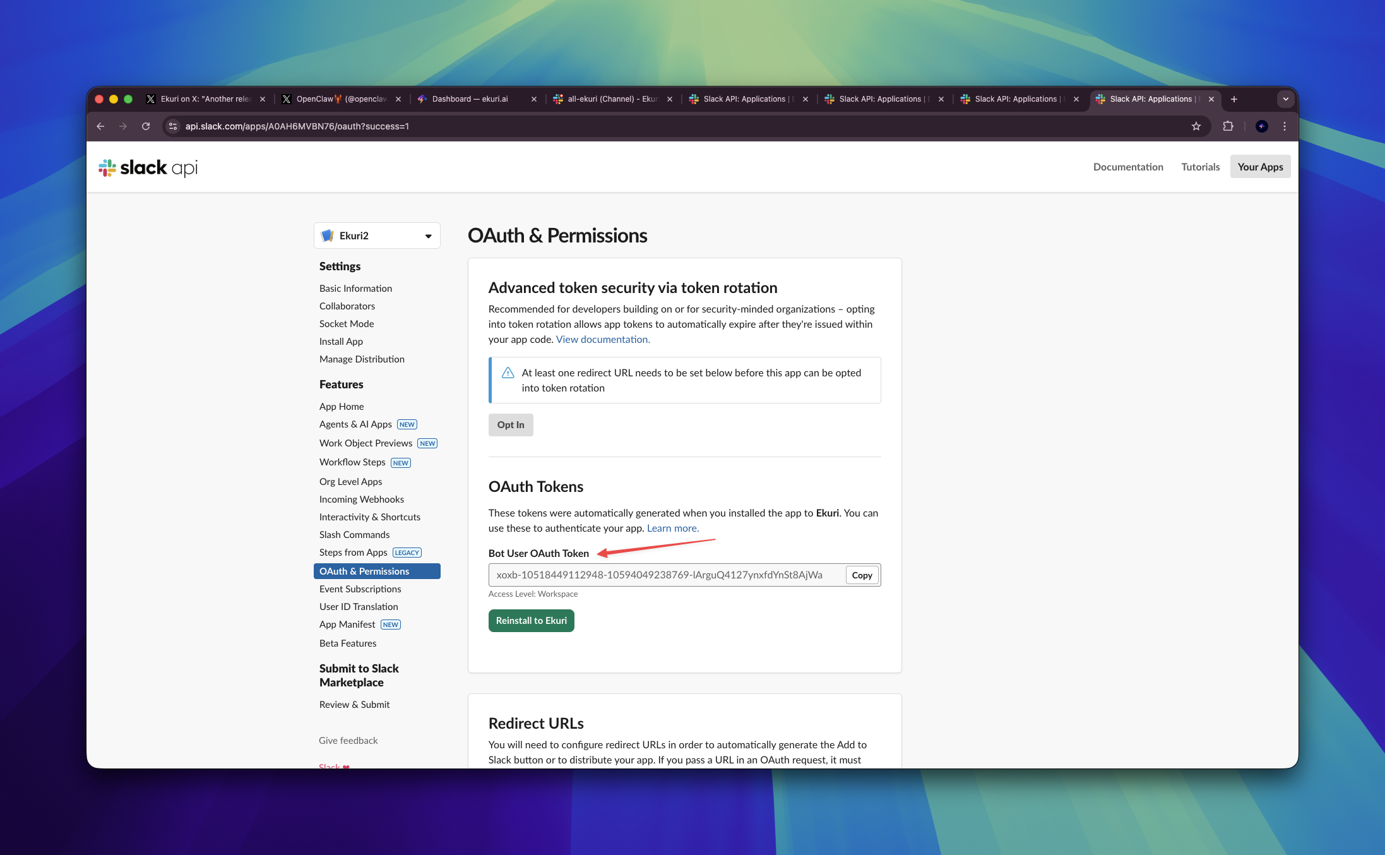Click the Slack API logo
The width and height of the screenshot is (1385, 855).
148,167
